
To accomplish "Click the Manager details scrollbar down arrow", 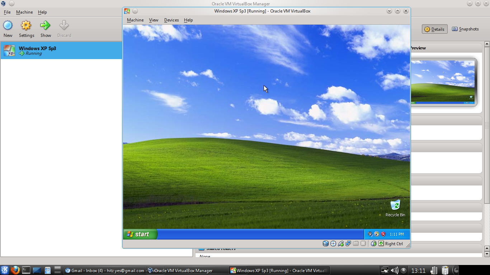I will [x=487, y=254].
